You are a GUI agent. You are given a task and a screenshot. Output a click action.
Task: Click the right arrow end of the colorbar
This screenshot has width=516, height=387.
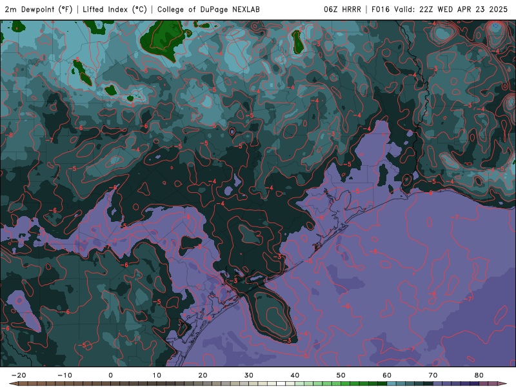point(502,384)
